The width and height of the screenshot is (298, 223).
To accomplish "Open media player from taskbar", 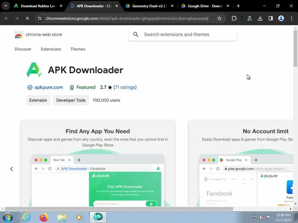I will (80, 217).
